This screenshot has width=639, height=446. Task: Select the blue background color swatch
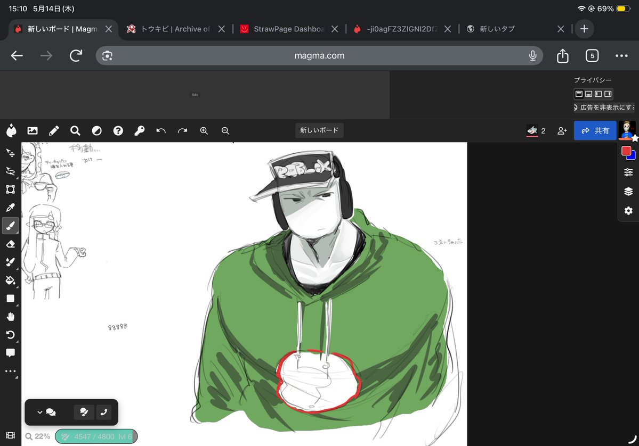(x=633, y=156)
